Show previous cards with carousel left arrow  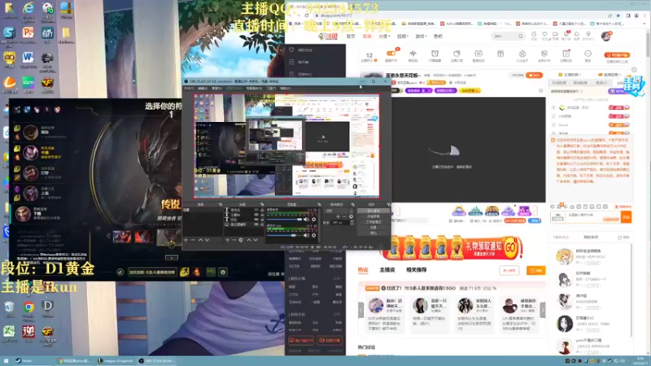[360, 310]
